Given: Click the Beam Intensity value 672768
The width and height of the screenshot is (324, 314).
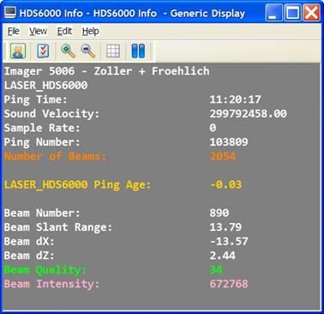Looking at the screenshot, I should tap(229, 284).
